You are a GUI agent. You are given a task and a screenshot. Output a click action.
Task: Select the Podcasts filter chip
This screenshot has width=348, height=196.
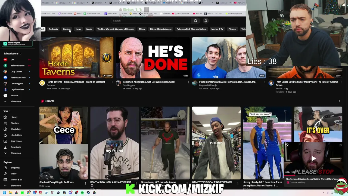pyautogui.click(x=53, y=29)
